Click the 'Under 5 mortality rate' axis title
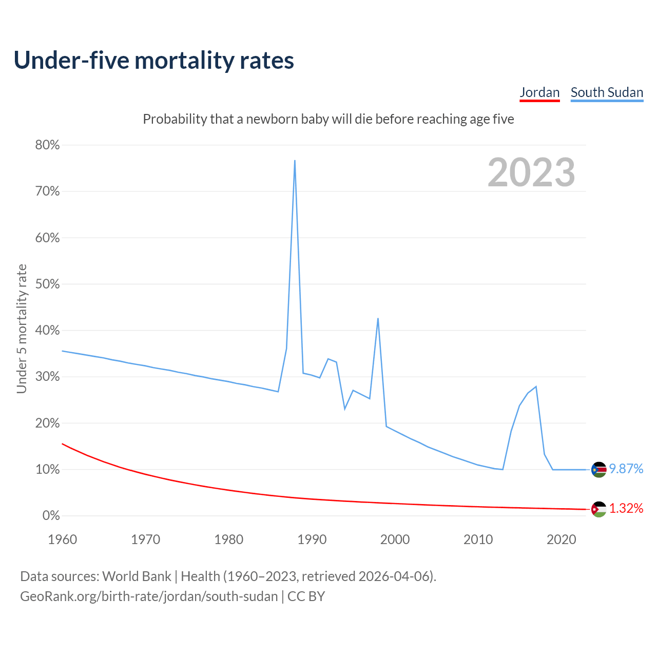The image size is (657, 657). click(x=22, y=328)
